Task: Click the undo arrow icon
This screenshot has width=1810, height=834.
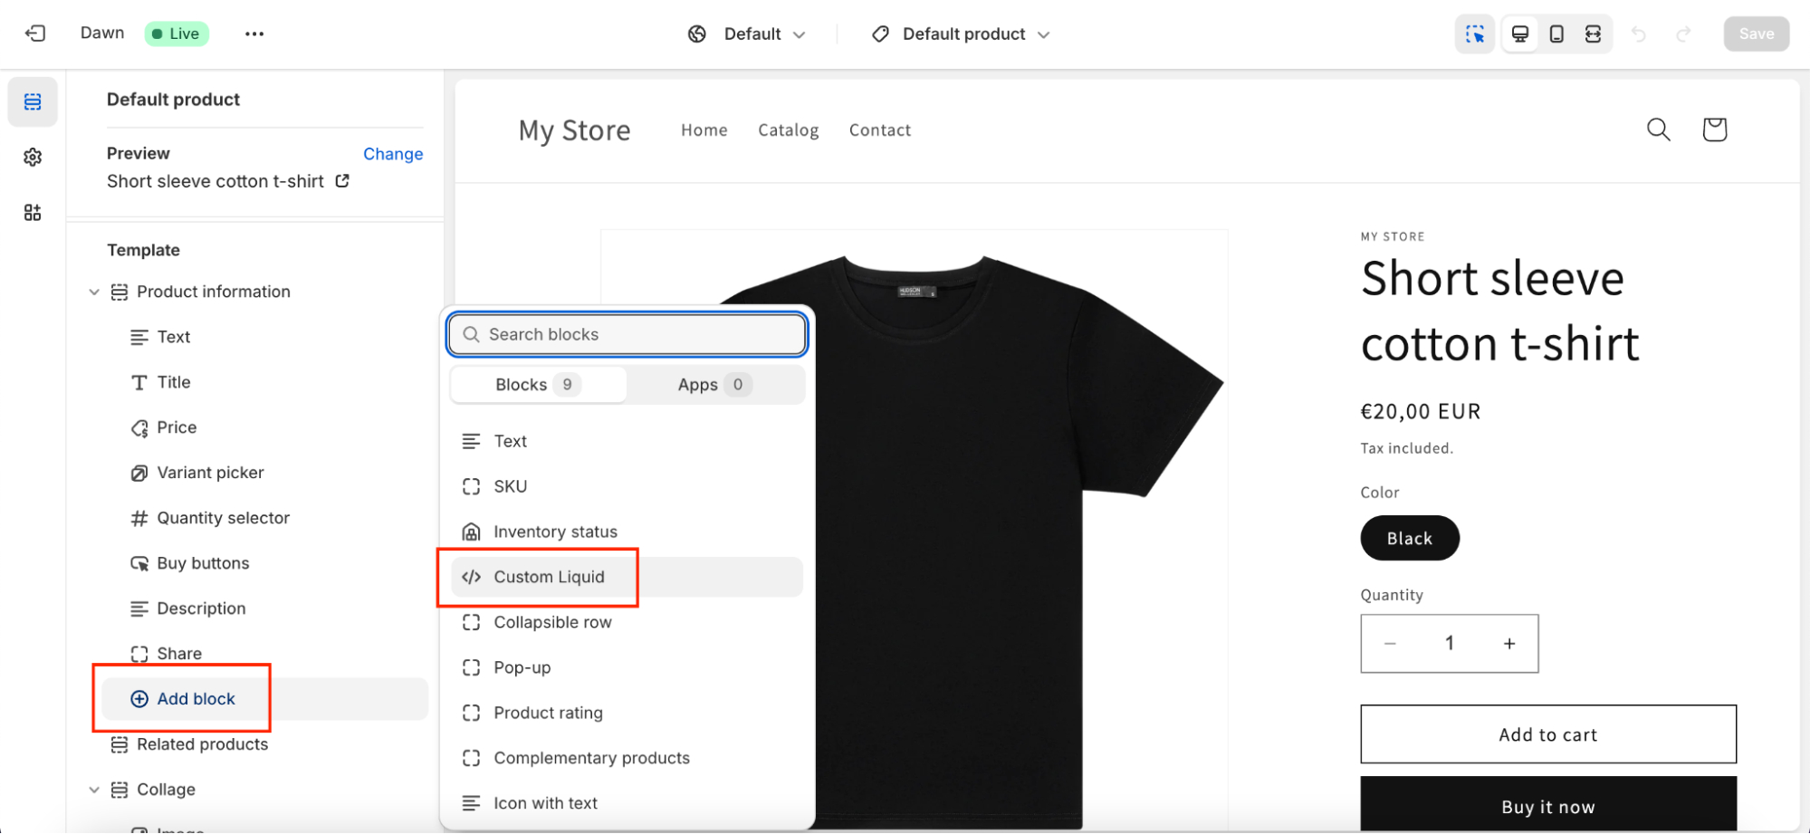Action: point(1639,34)
